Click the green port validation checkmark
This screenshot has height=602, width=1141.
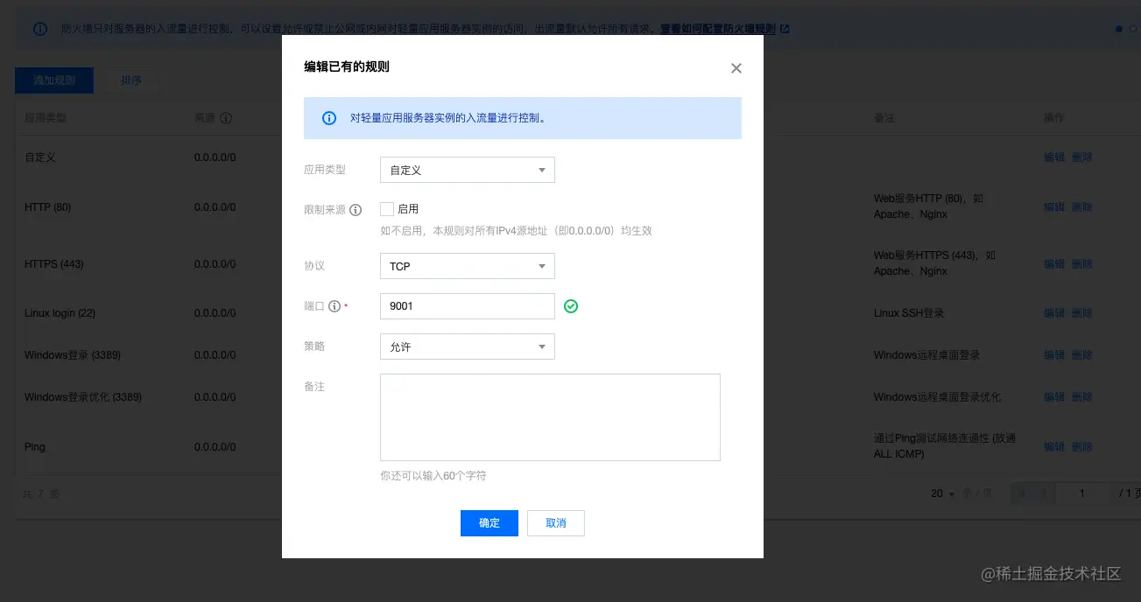571,306
